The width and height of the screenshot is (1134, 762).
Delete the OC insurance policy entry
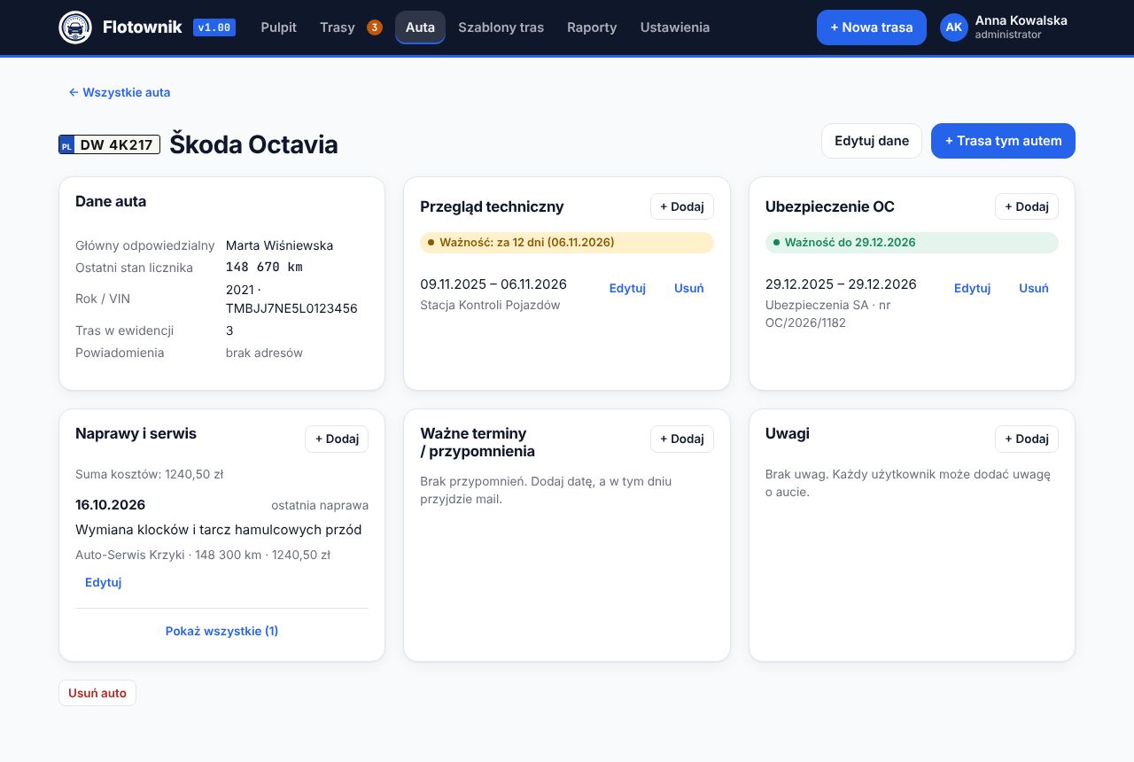coord(1034,288)
